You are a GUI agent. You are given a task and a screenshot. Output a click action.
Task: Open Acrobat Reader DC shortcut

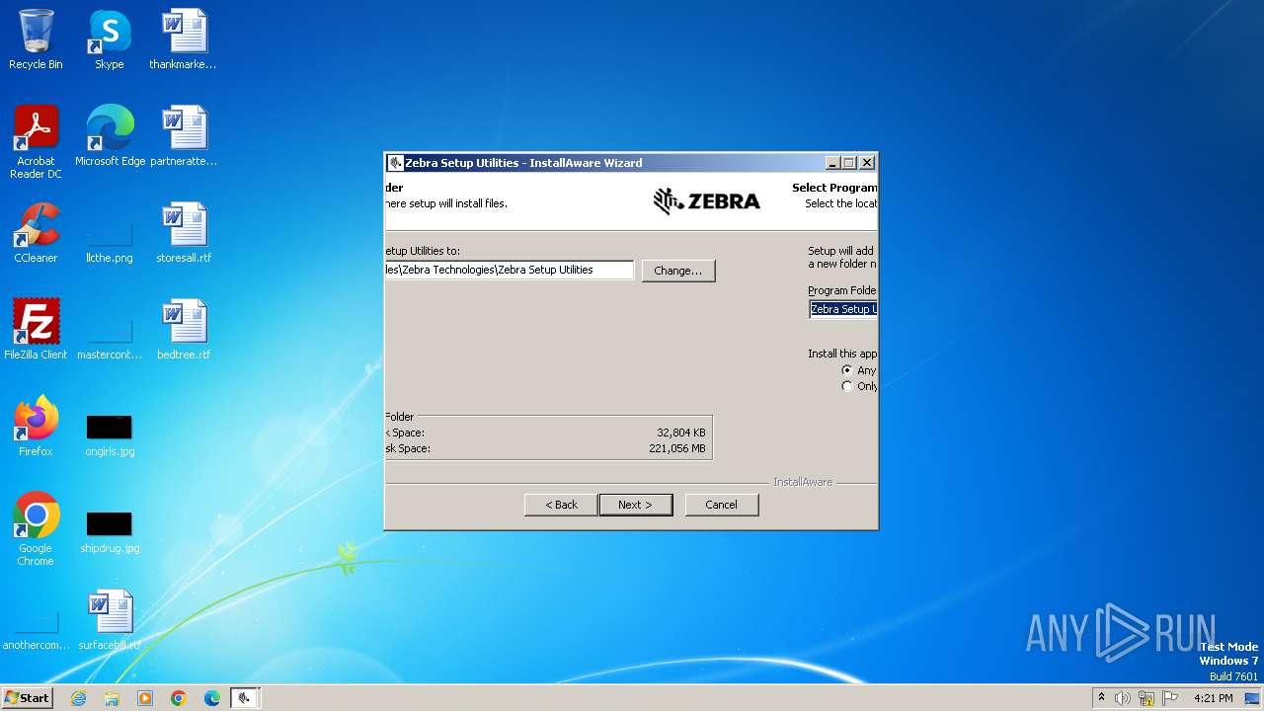[36, 142]
